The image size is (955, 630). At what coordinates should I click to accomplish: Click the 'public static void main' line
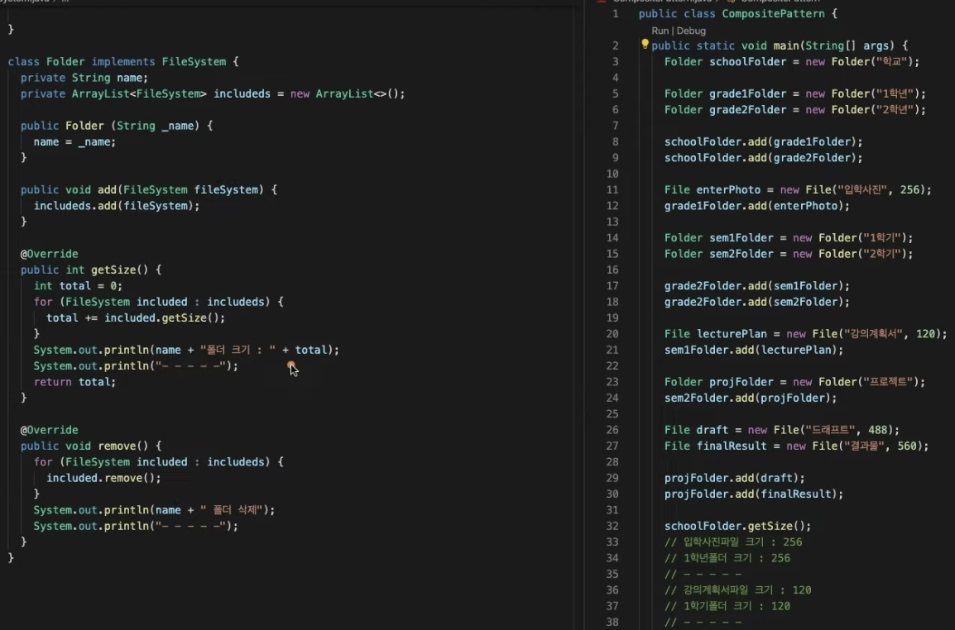780,45
